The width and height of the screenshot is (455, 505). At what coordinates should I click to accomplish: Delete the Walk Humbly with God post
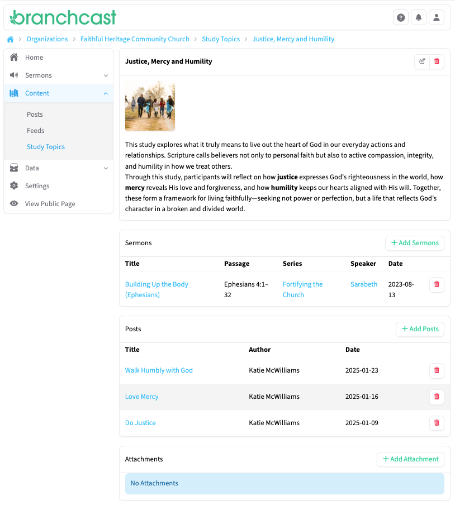[437, 370]
